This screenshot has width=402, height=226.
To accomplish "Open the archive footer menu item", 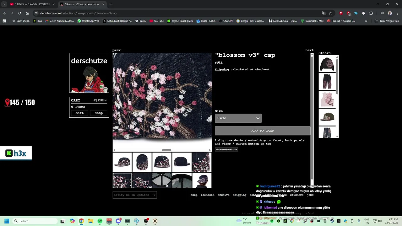I will pyautogui.click(x=223, y=195).
